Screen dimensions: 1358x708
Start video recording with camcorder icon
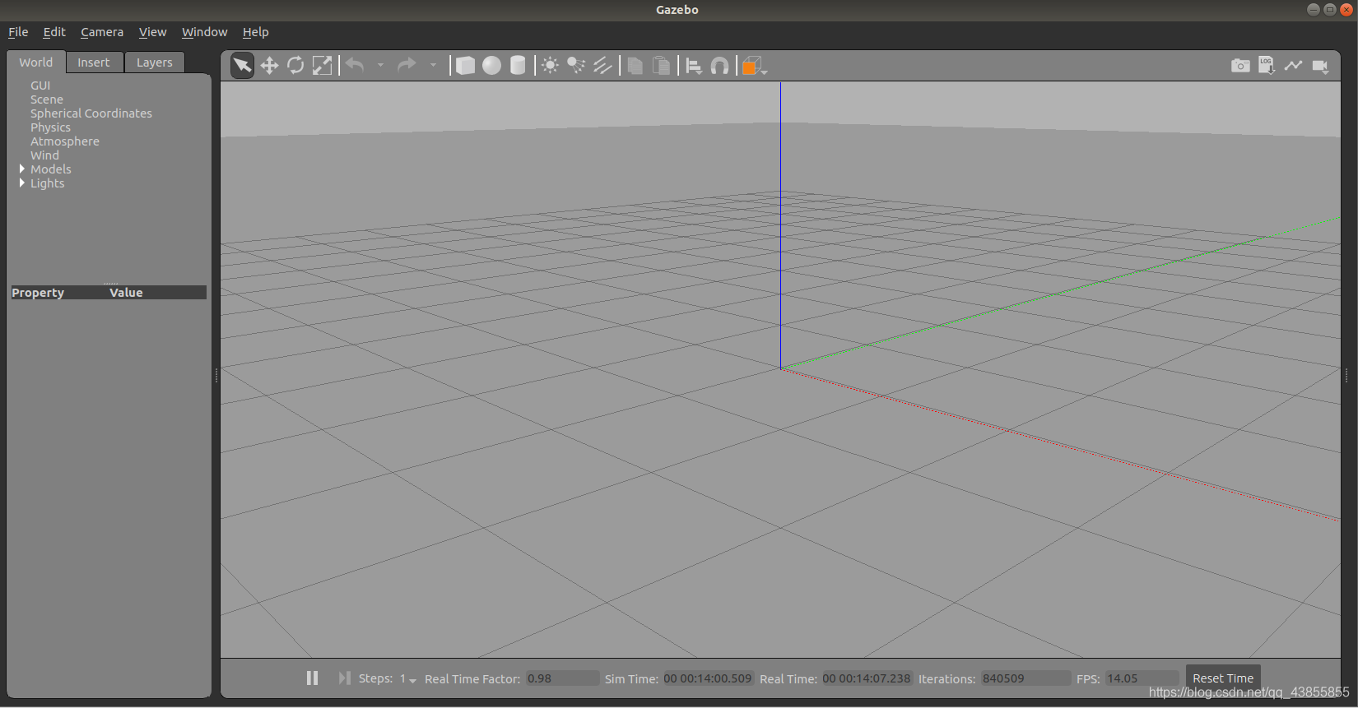pyautogui.click(x=1320, y=66)
